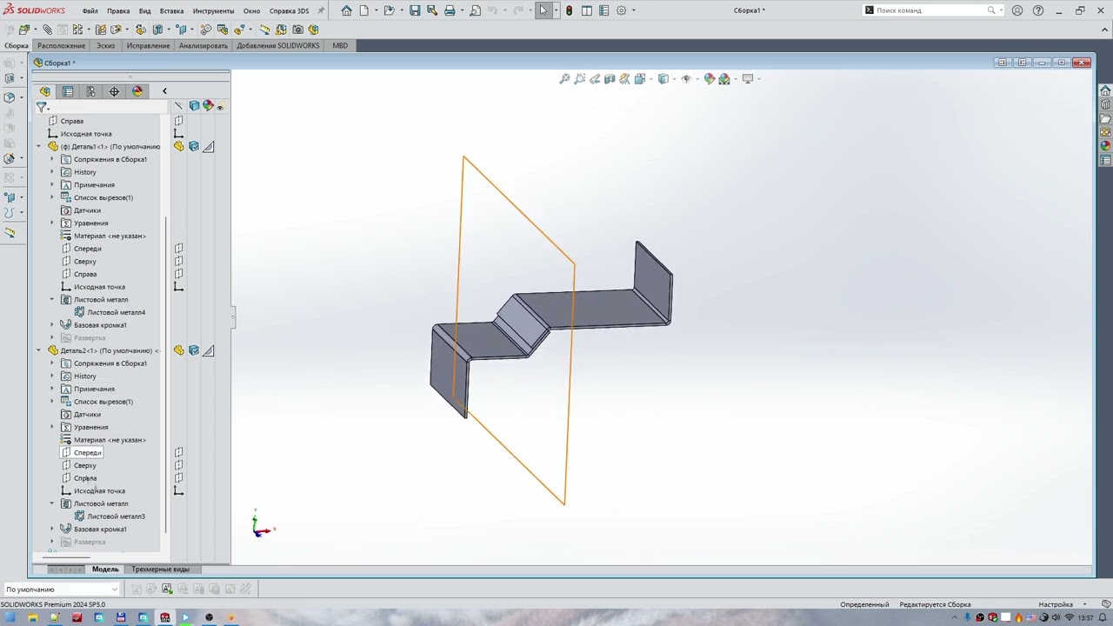Click the Edit Appearance color-ball icon
Screen dimensions: 1113x626
(x=710, y=79)
